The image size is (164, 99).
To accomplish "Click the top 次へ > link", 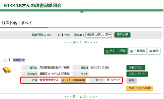I will (88, 42).
